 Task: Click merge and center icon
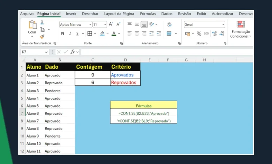coord(169,33)
